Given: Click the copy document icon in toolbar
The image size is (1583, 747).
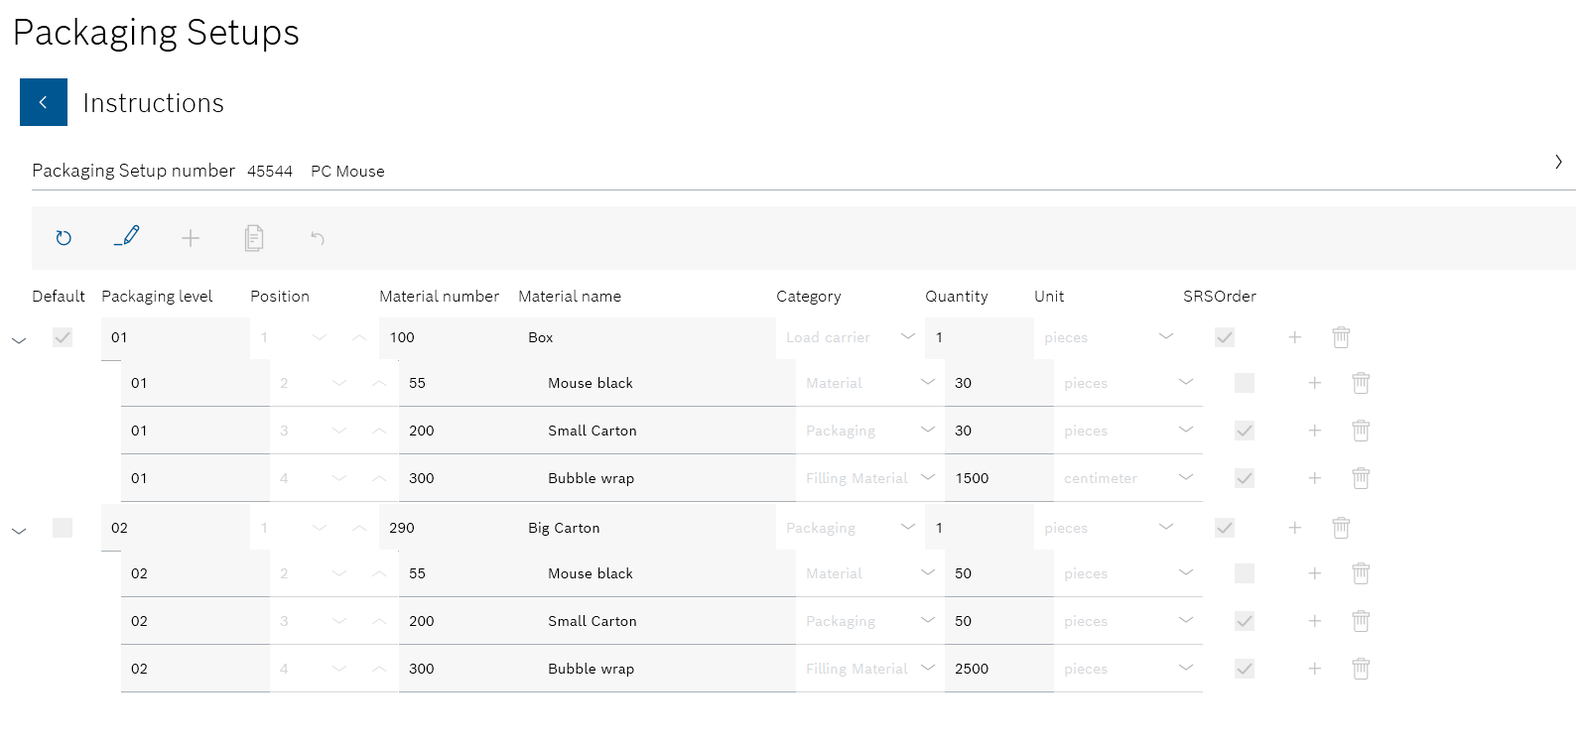Looking at the screenshot, I should pos(254,238).
